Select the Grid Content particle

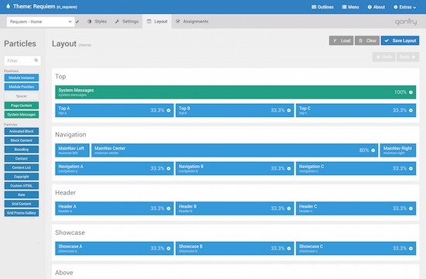(x=22, y=204)
